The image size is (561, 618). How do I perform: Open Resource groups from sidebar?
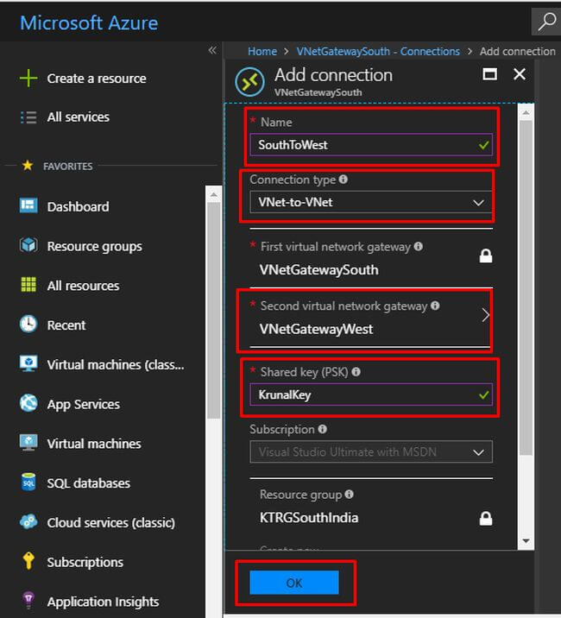pyautogui.click(x=95, y=246)
